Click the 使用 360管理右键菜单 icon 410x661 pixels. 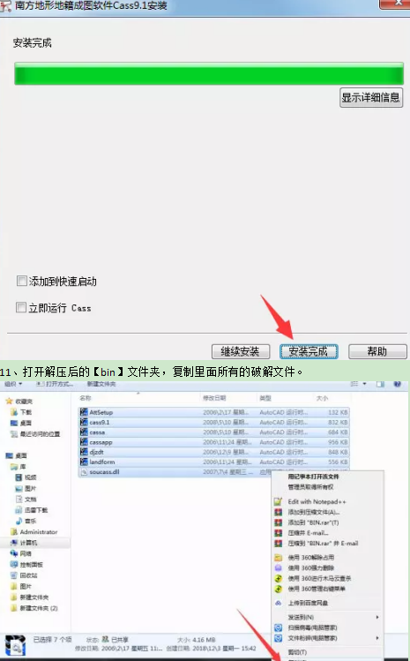pos(278,589)
